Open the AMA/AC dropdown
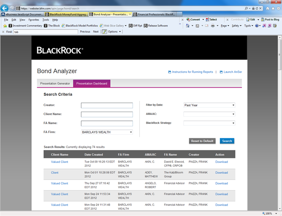282x216 pixels. (209, 114)
